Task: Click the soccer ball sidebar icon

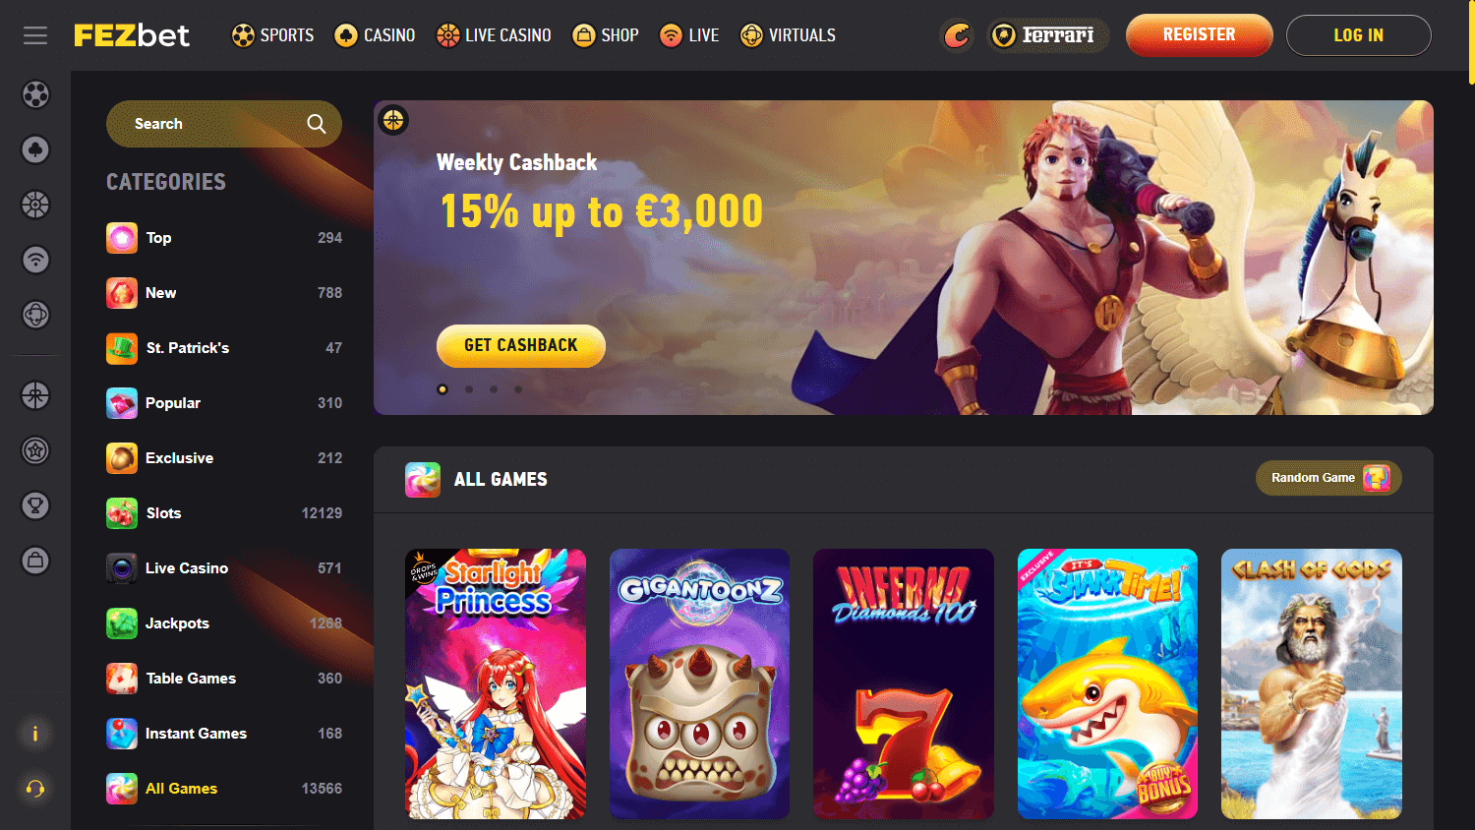Action: tap(35, 94)
